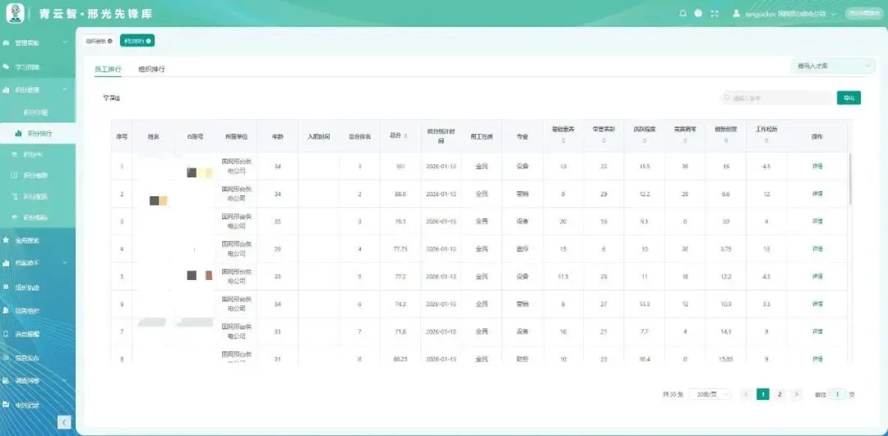Click the 用工性质 column header
The image size is (888, 436).
pos(481,136)
